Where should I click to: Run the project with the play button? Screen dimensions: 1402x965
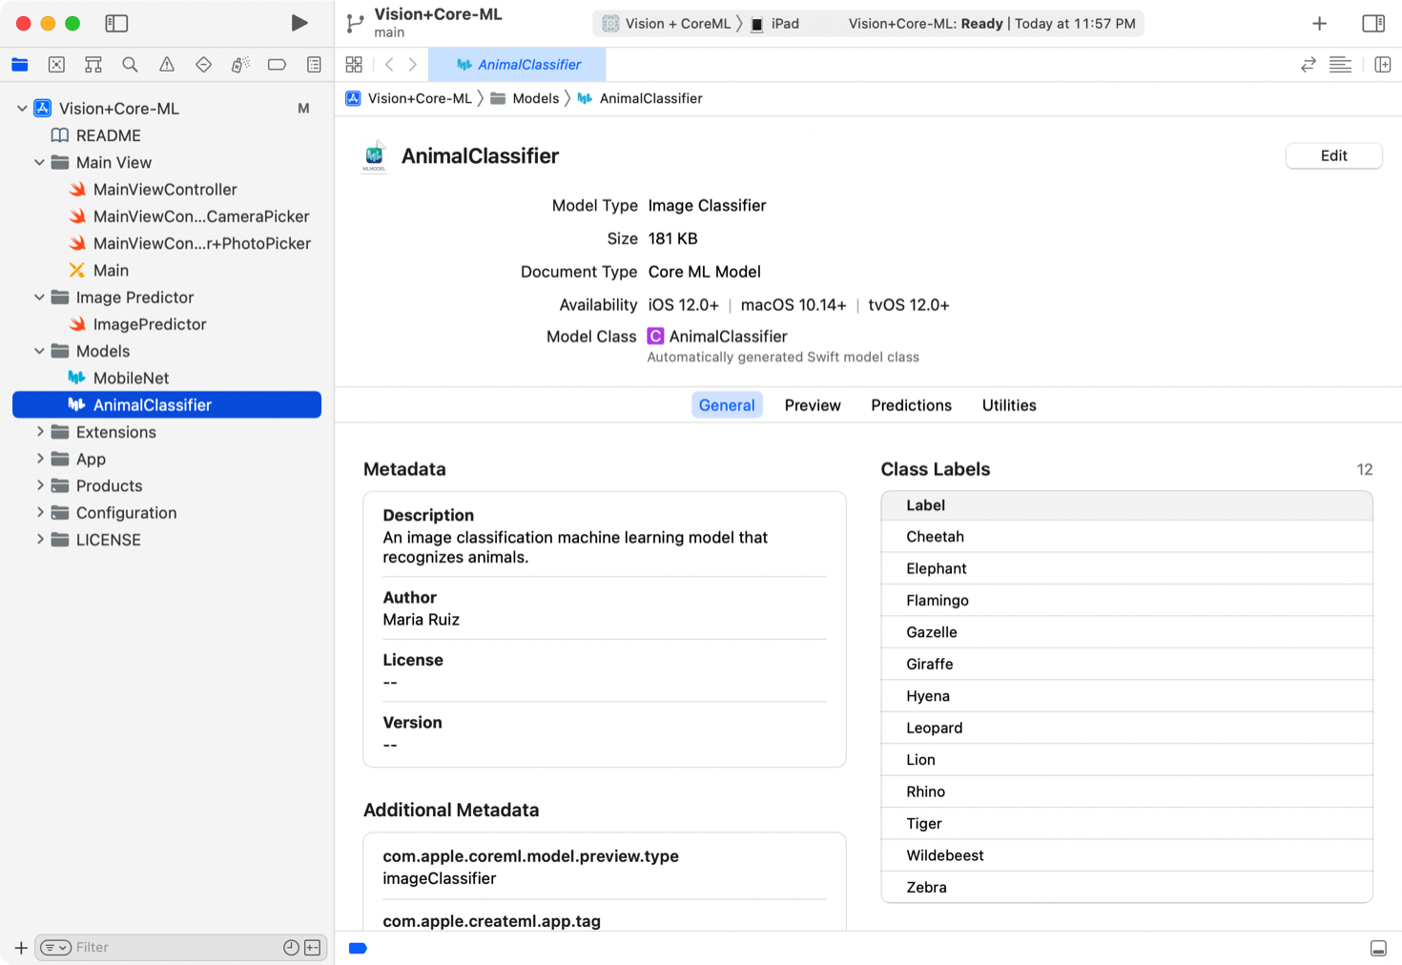(x=299, y=23)
